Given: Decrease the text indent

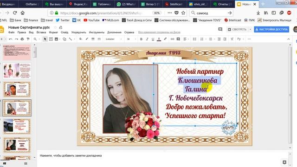Looking at the screenshot, I should [x=219, y=39].
